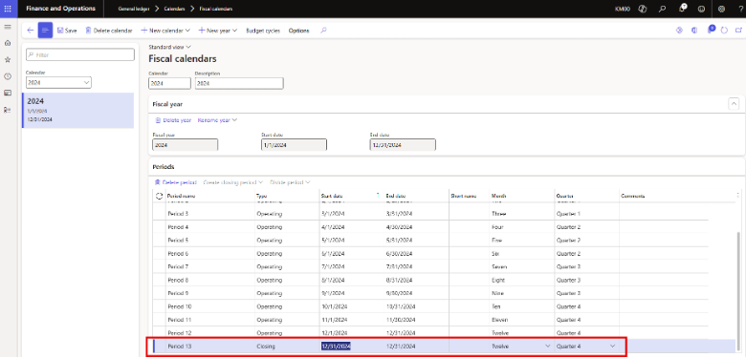Click Delete year button
This screenshot has width=746, height=358.
[173, 120]
